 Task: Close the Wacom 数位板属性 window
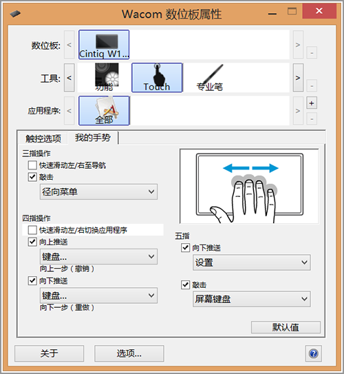pos(319,11)
